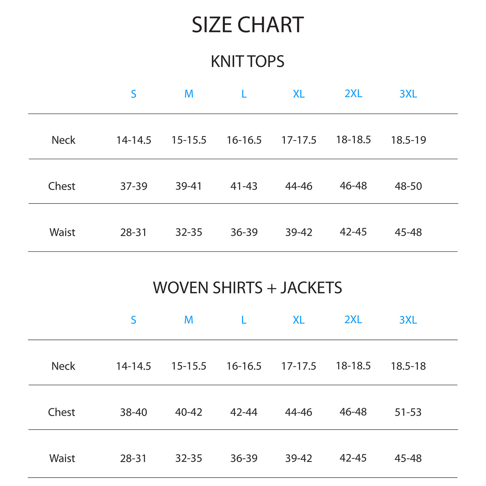Select the 48-50 chest measurement

408,186
